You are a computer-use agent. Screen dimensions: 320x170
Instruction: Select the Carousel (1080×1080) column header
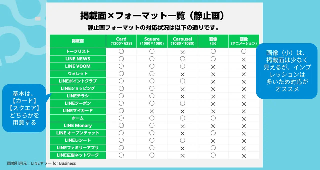point(182,41)
